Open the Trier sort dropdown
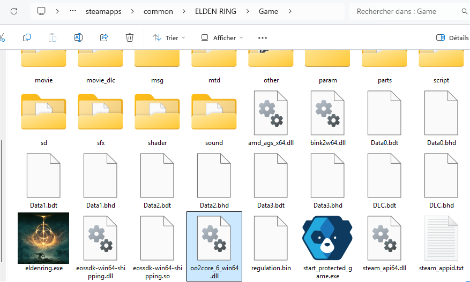 169,37
